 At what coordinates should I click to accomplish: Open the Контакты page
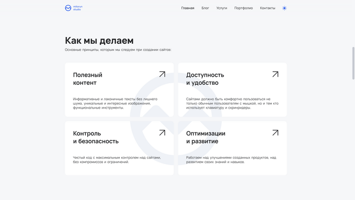[x=268, y=8]
